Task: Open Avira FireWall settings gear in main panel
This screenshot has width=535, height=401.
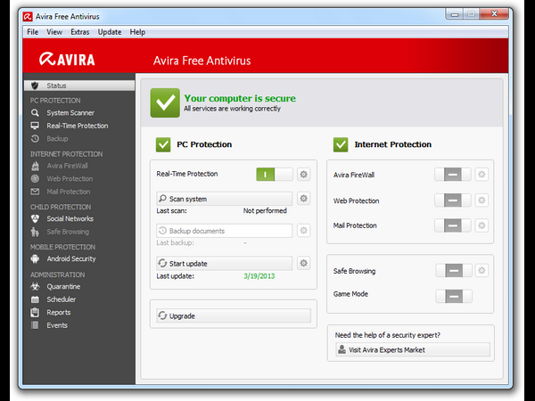Action: pyautogui.click(x=481, y=175)
